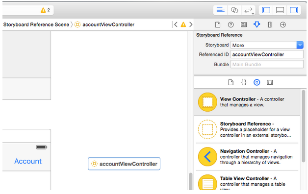
Task: Open the Identity inspector
Action: pyautogui.click(x=244, y=24)
